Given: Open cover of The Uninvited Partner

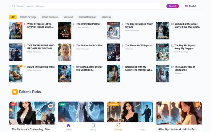Looking at the screenshot, I should coord(65,31).
